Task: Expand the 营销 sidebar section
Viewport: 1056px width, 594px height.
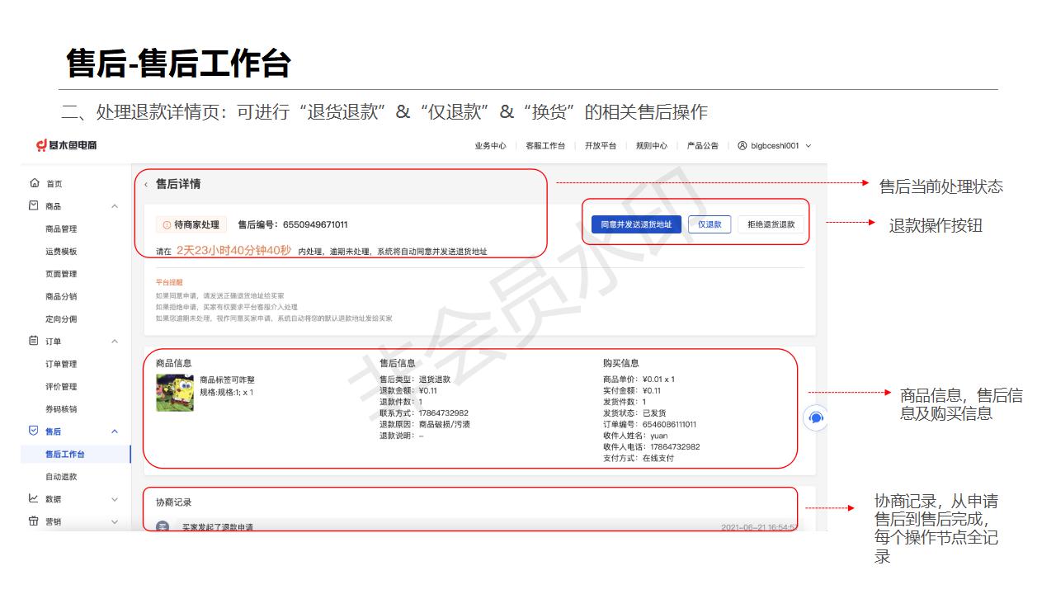Action: pos(115,521)
